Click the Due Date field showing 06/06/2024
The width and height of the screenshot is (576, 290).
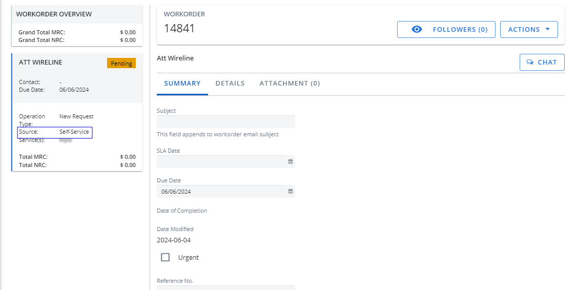[x=220, y=192]
